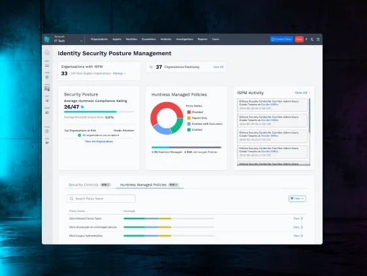Image resolution: width=367 pixels, height=276 pixels.
Task: Click the lightning bolt icon in top bar
Action: tap(306, 39)
